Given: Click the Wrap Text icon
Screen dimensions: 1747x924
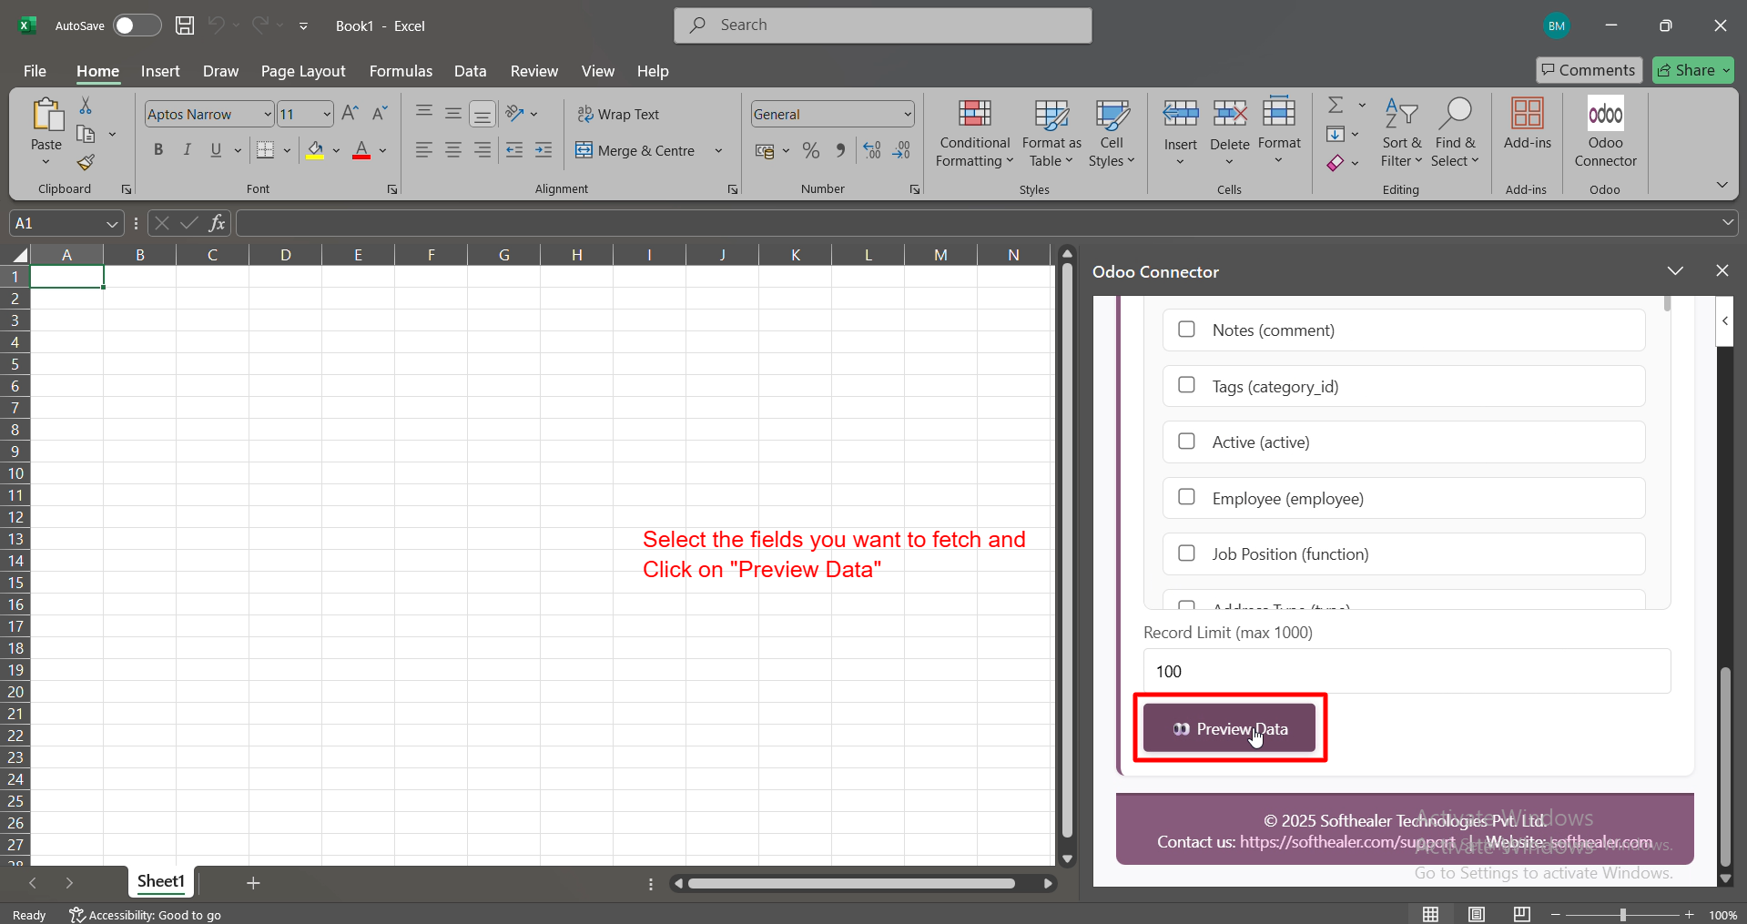Looking at the screenshot, I should [x=585, y=115].
